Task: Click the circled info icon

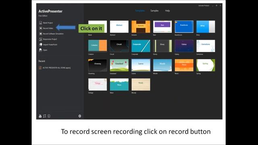Action: pos(49,116)
